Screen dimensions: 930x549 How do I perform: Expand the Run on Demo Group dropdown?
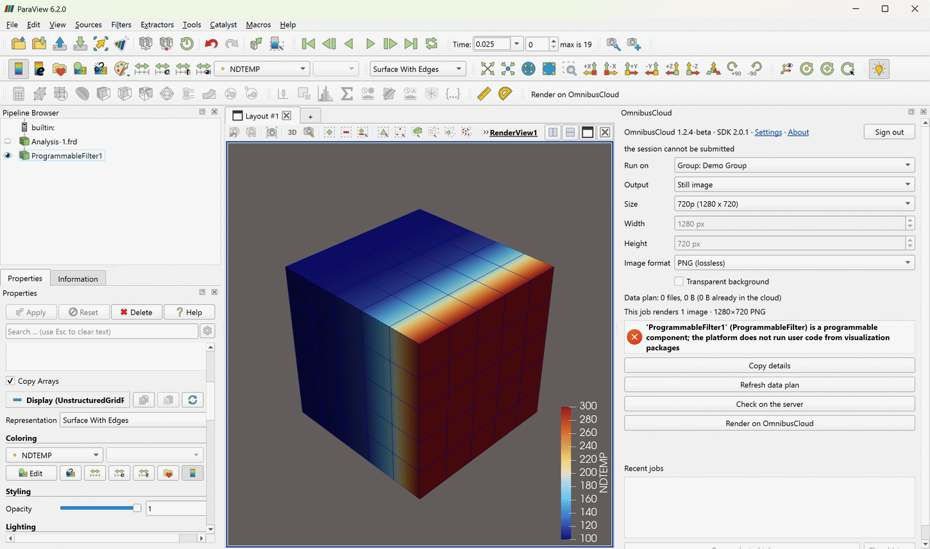(x=794, y=165)
